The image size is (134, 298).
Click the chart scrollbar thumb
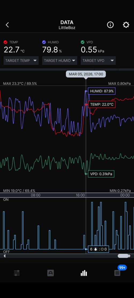[123, 256]
